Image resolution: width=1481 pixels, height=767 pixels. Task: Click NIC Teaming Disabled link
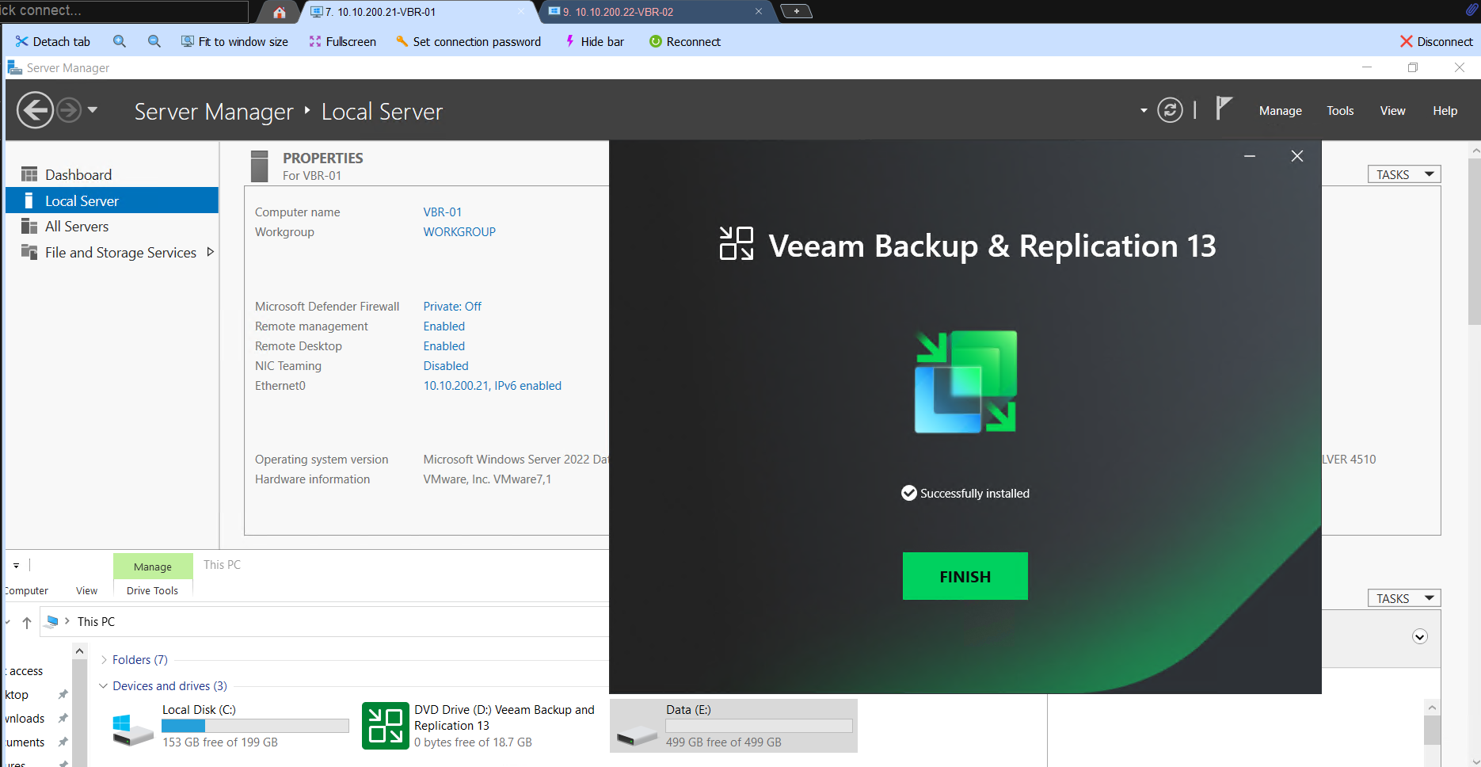tap(446, 366)
